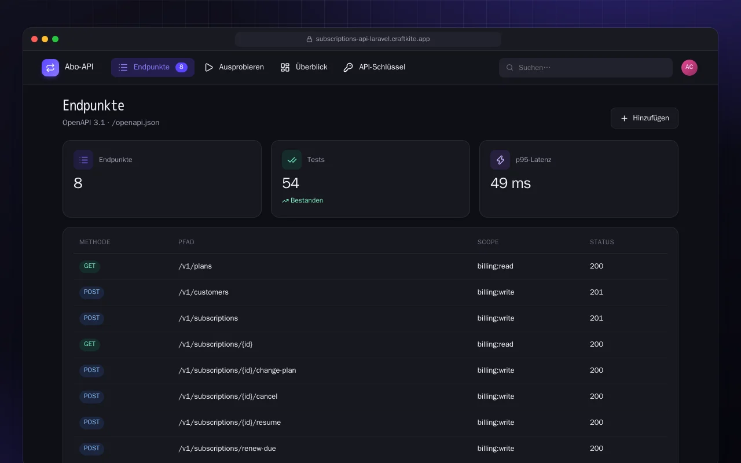Image resolution: width=741 pixels, height=463 pixels.
Task: Select the PFAD column header
Action: point(186,242)
